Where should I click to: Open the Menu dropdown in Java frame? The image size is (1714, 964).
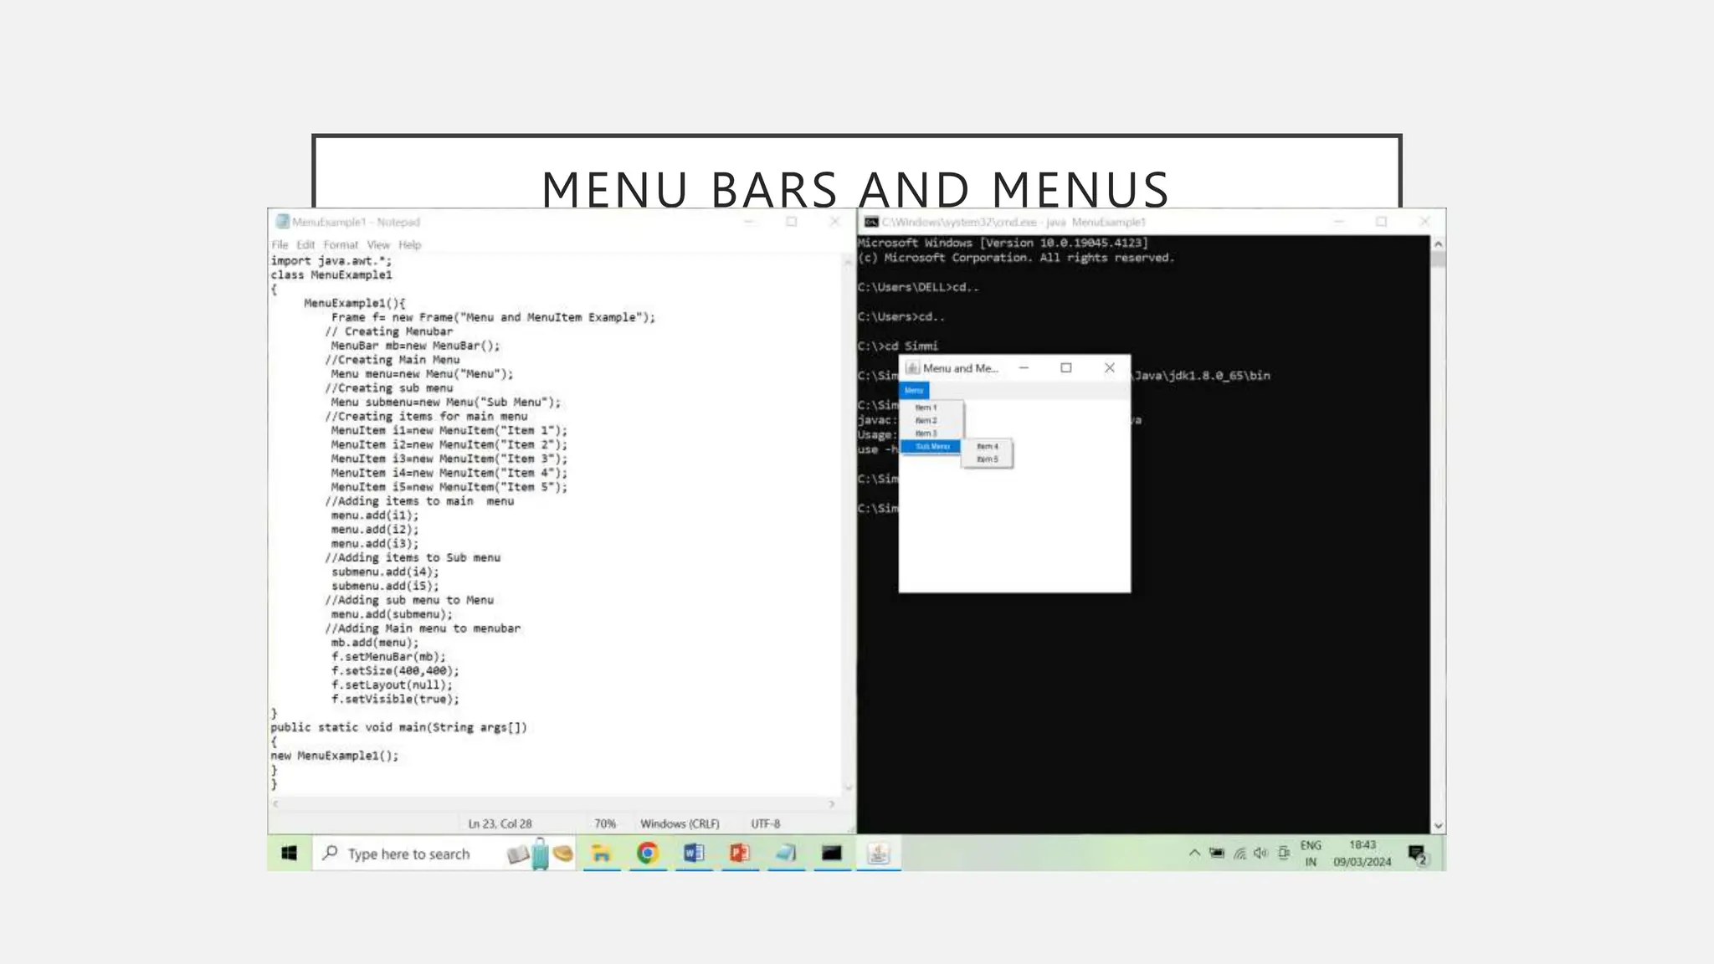point(914,390)
